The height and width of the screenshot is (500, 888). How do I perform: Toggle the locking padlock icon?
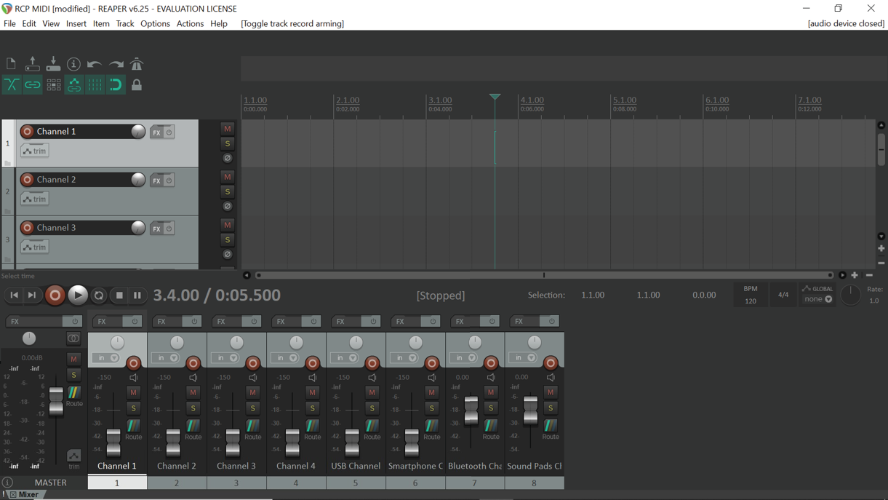[137, 85]
